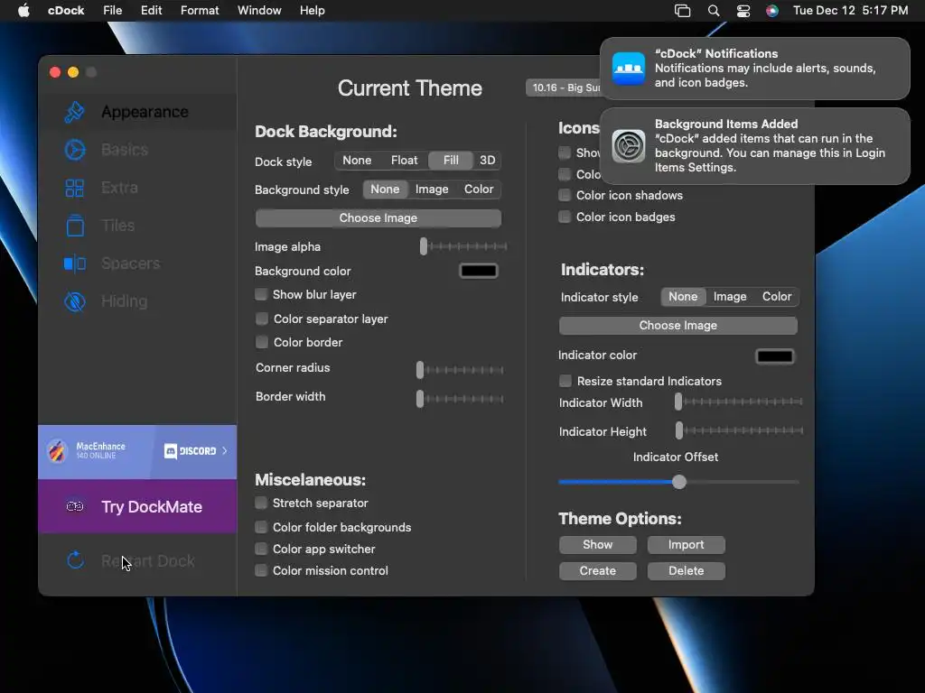Open the Format menu
The image size is (925, 693).
pyautogui.click(x=200, y=11)
